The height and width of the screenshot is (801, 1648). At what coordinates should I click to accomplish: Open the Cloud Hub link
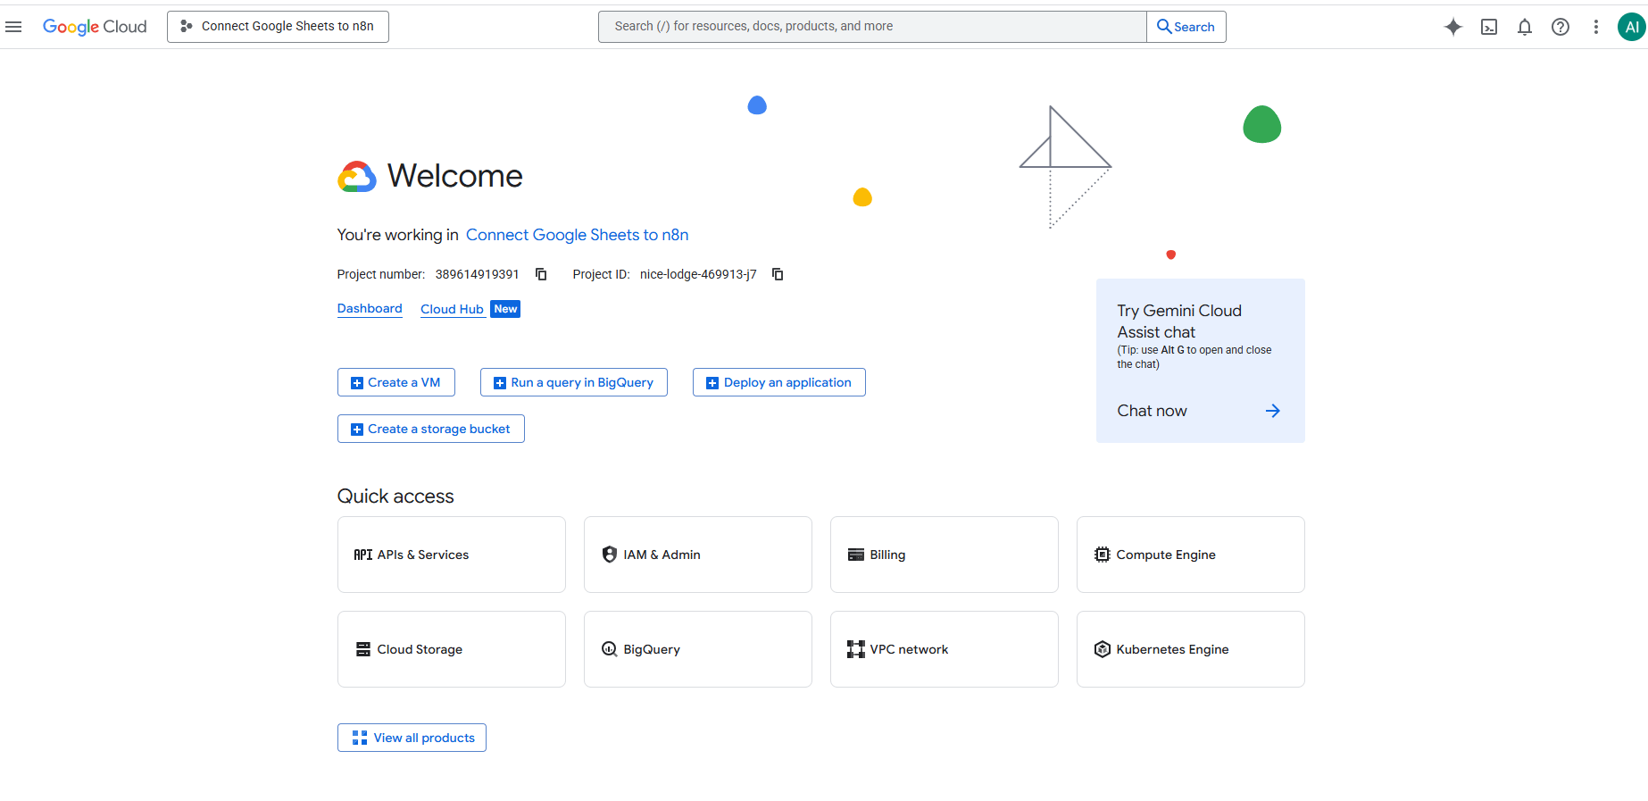coord(452,309)
